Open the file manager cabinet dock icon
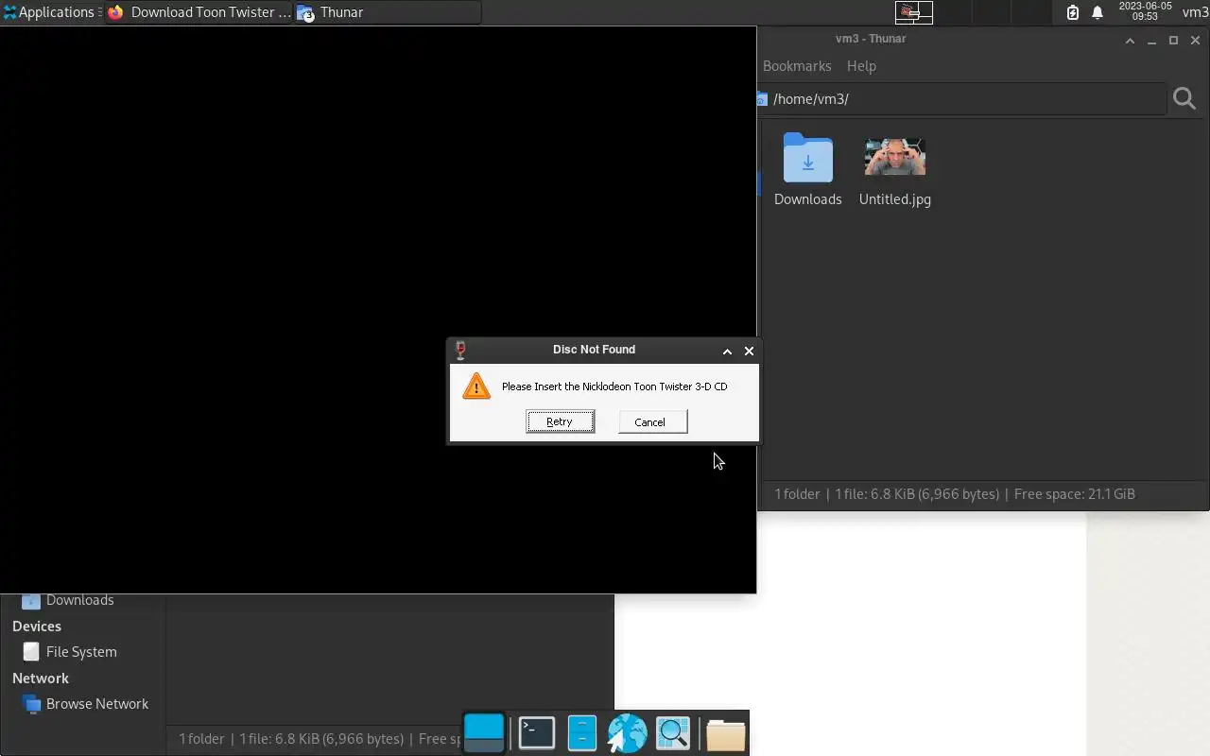Image resolution: width=1210 pixels, height=756 pixels. click(x=581, y=733)
